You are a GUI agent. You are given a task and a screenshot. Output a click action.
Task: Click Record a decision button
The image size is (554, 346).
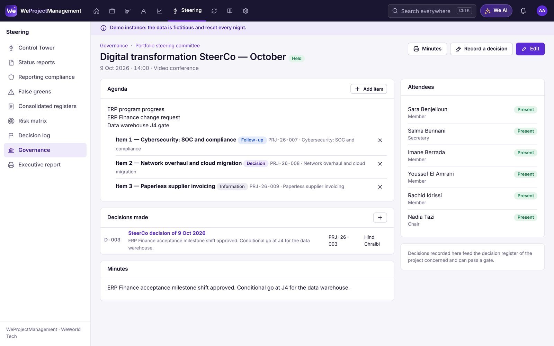pos(481,49)
